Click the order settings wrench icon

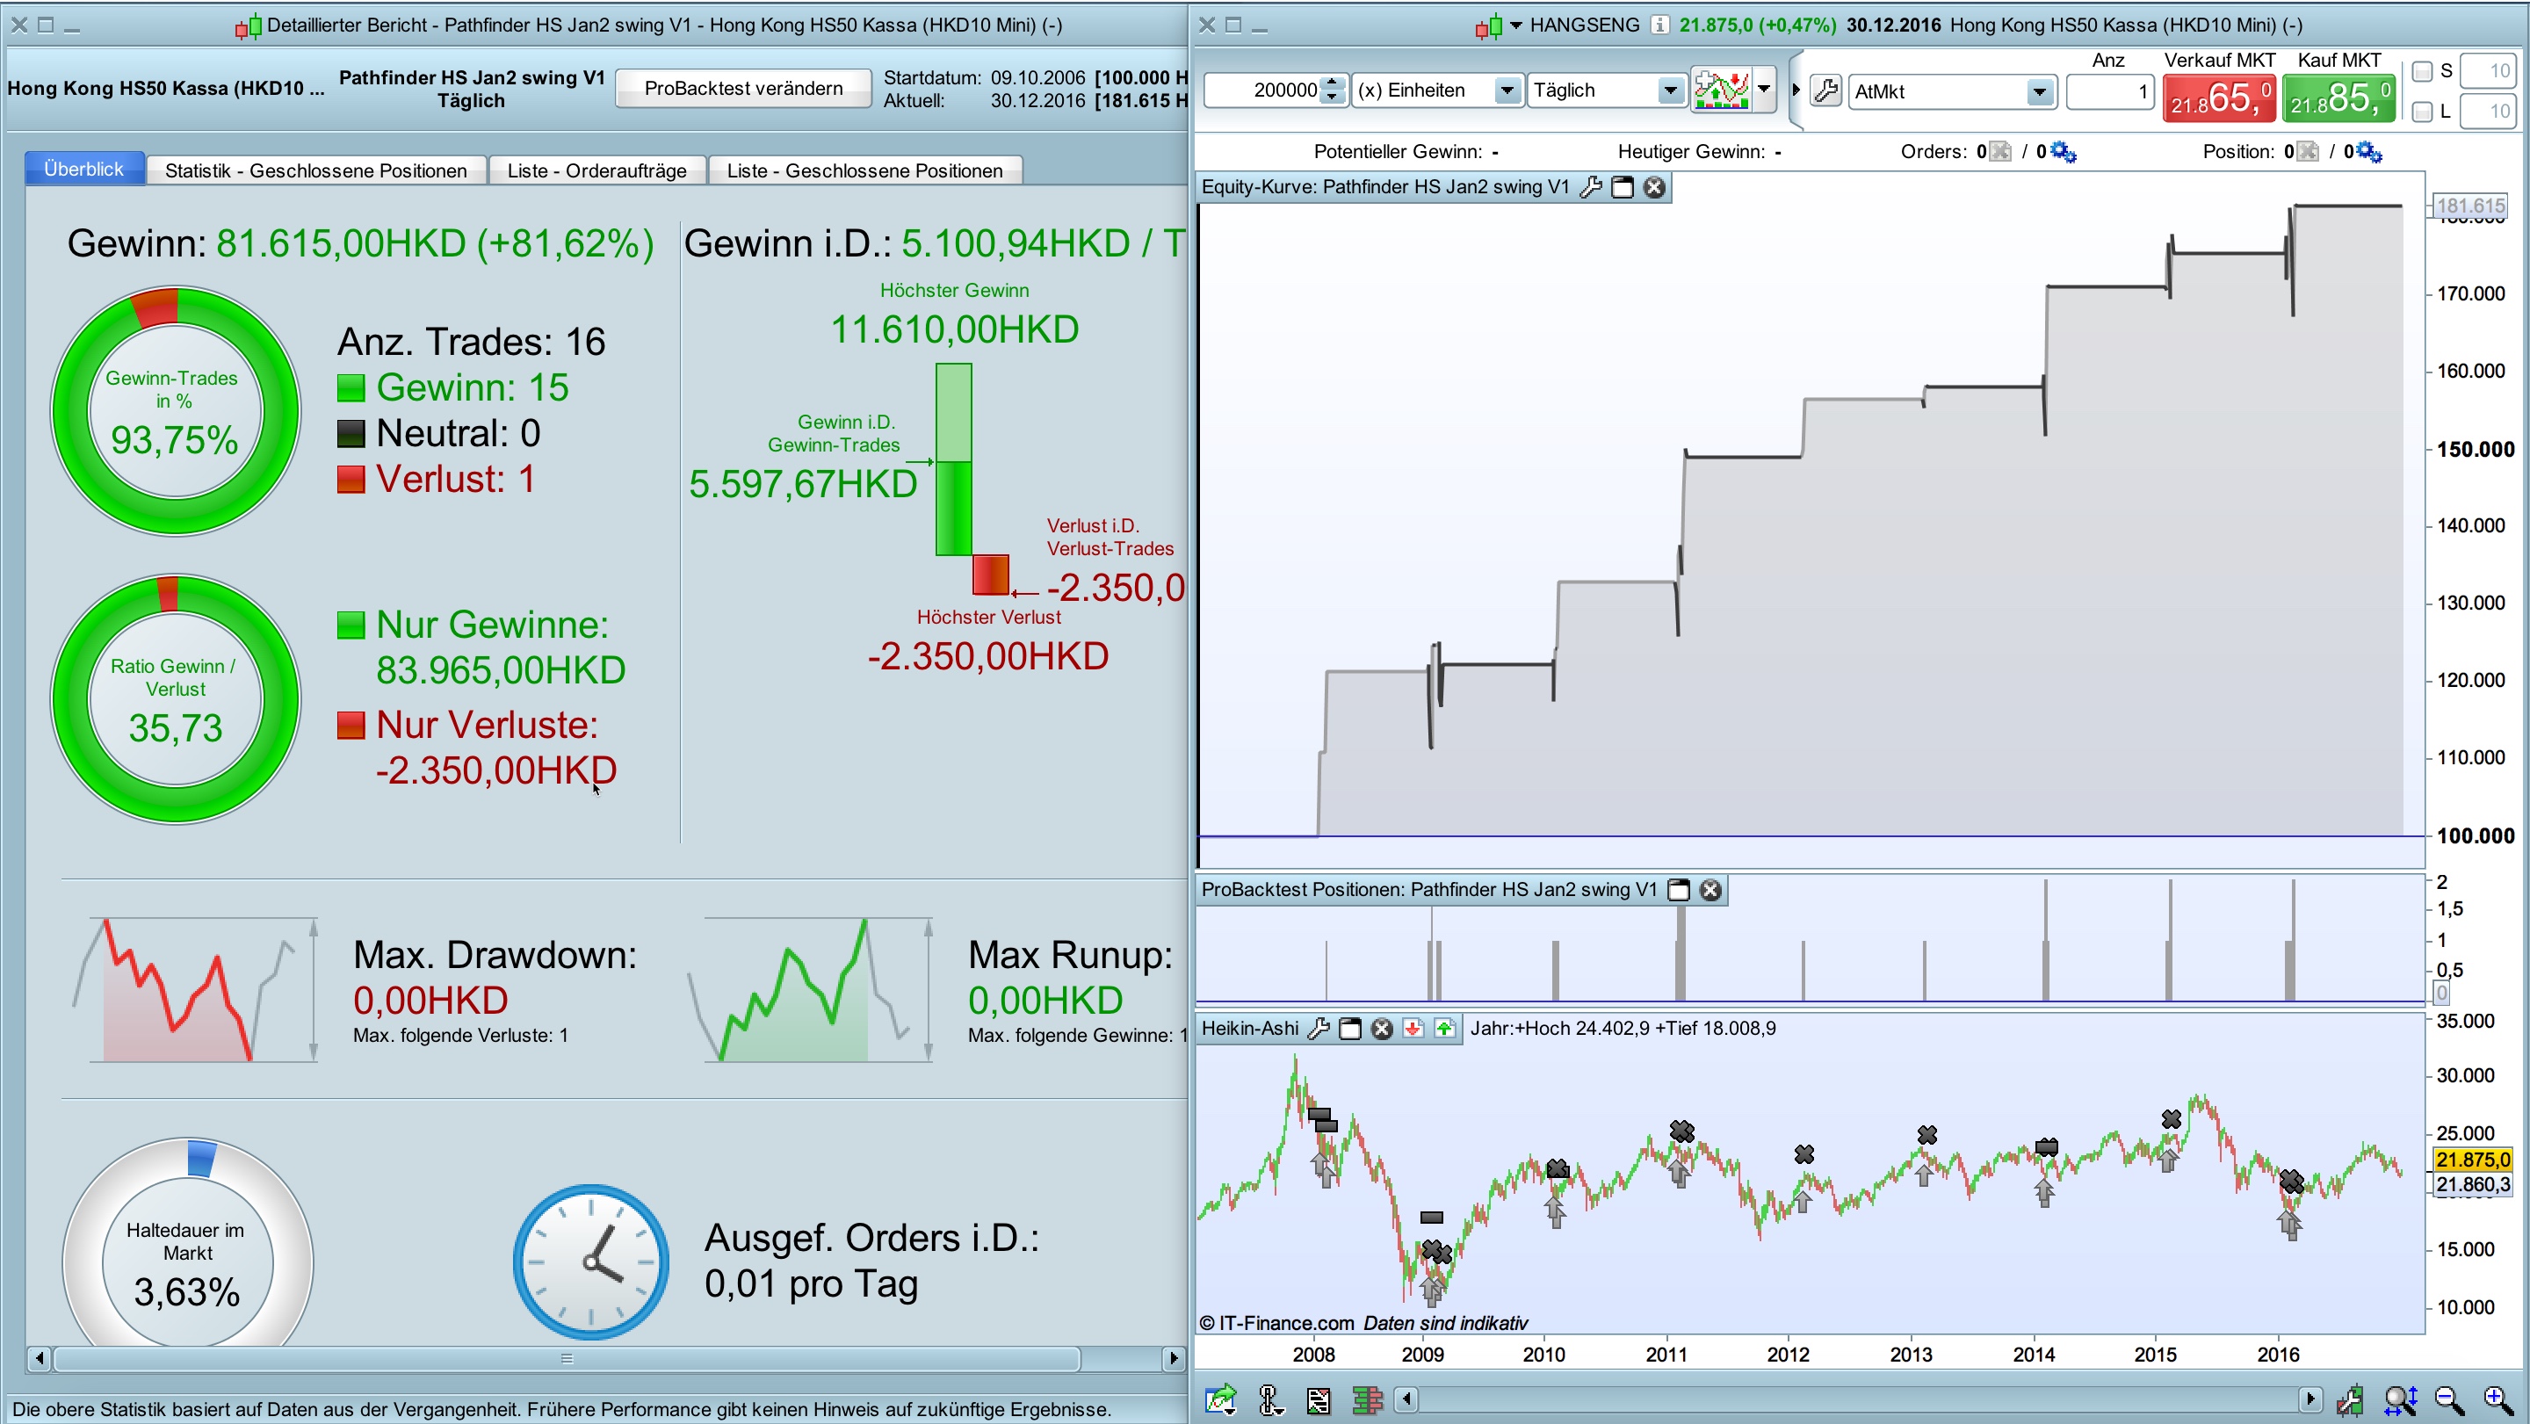[x=1825, y=91]
